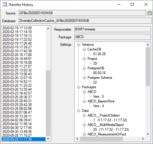Click the mail download icon beside Source
Viewport: 153px width, 144px height.
(149, 13)
